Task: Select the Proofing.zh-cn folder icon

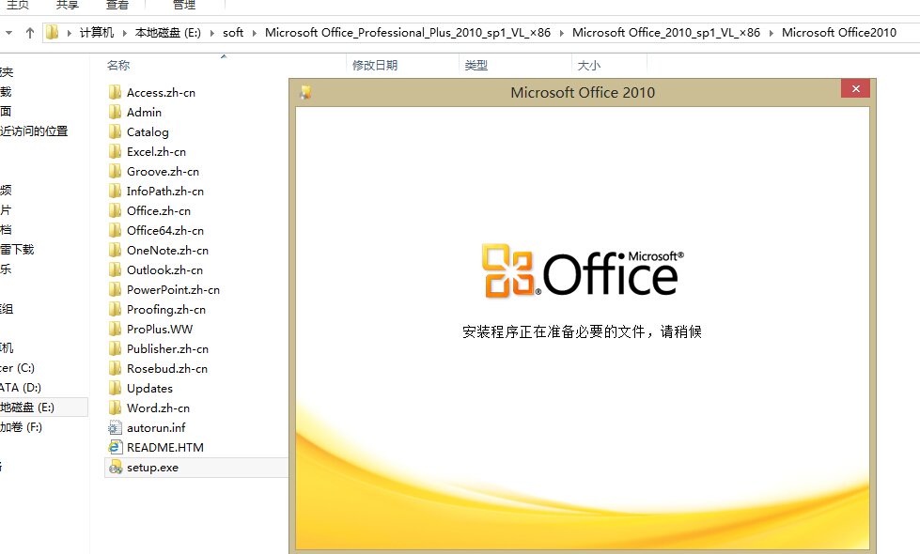Action: tap(115, 310)
